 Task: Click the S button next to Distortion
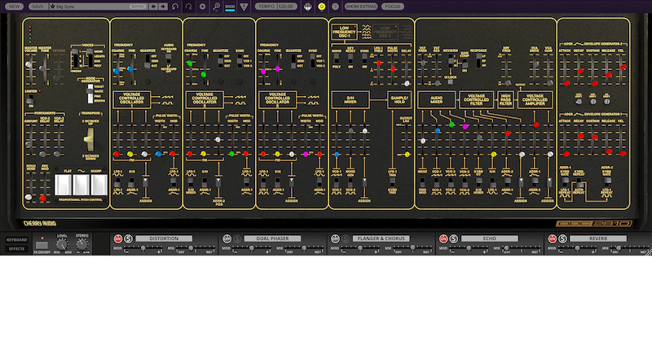(129, 238)
